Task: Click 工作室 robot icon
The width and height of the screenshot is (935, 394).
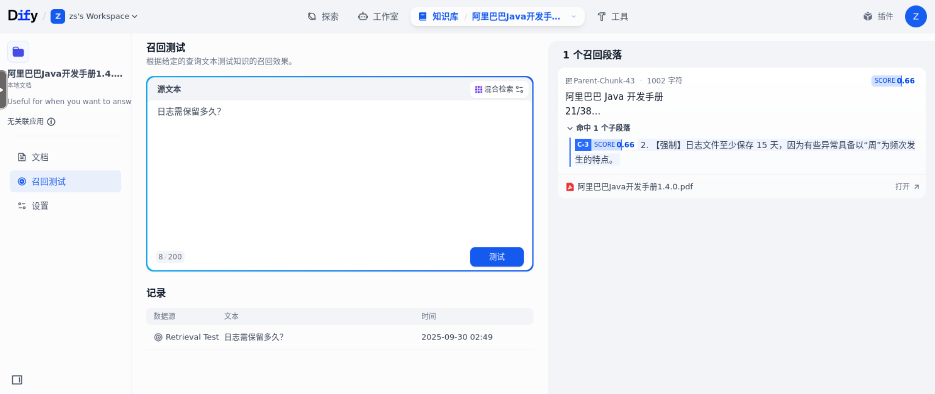Action: 363,17
